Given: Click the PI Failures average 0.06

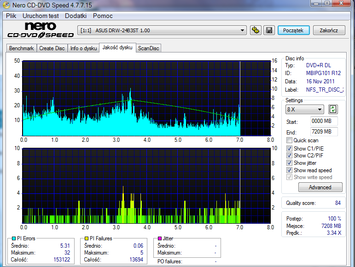Looking at the screenshot, I should (138, 246).
